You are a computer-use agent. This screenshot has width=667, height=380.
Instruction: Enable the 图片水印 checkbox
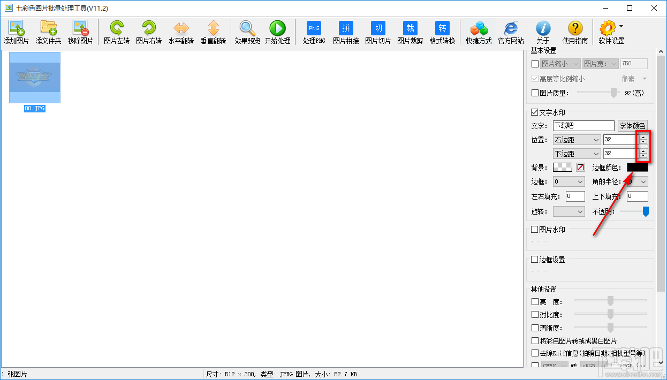[535, 229]
